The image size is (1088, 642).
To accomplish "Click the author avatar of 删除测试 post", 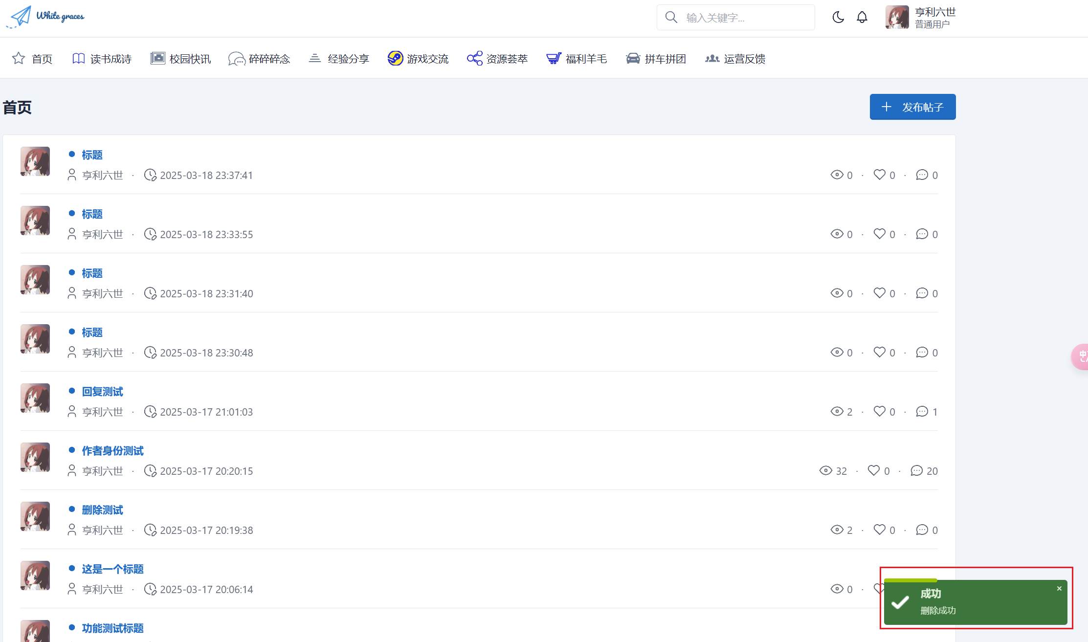I will tap(35, 516).
